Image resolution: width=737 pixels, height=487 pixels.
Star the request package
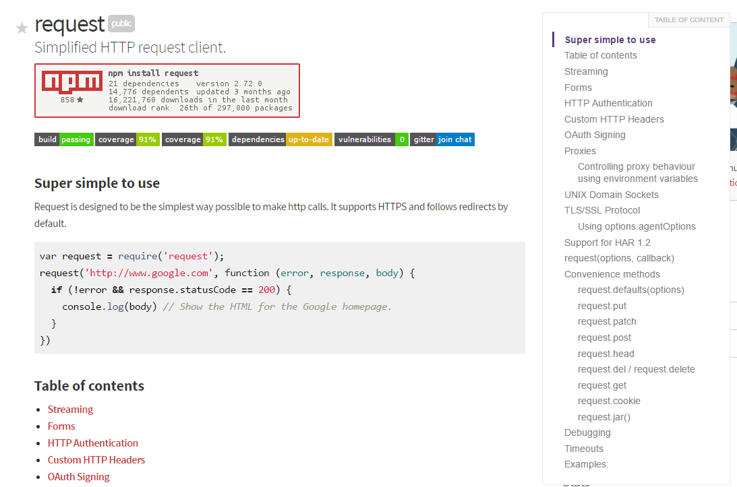click(22, 28)
